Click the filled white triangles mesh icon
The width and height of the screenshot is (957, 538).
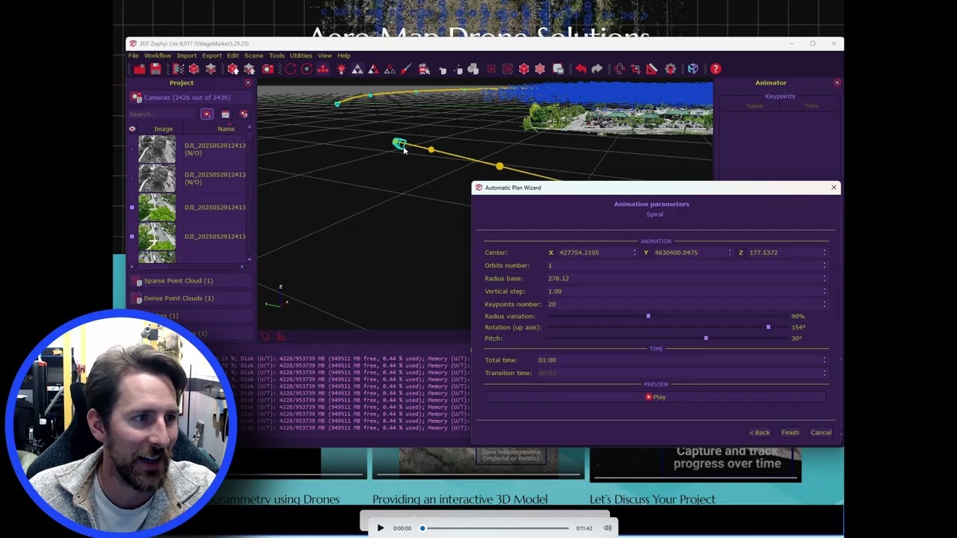[x=357, y=69]
